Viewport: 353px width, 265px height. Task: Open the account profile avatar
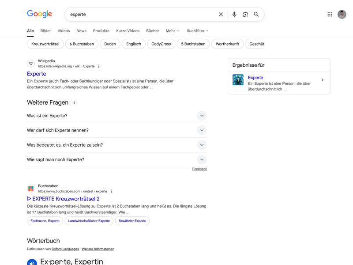point(342,15)
